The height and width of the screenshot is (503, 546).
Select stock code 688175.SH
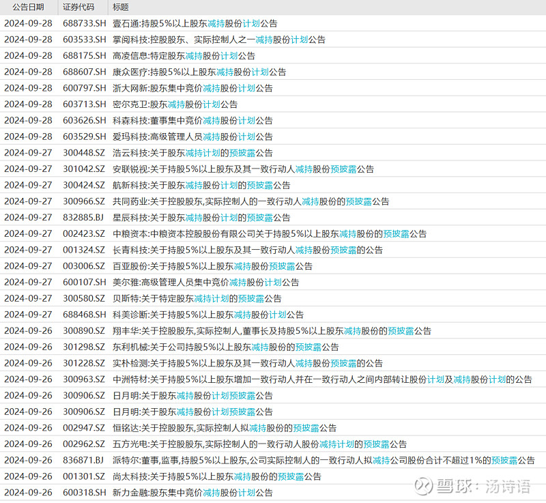84,56
